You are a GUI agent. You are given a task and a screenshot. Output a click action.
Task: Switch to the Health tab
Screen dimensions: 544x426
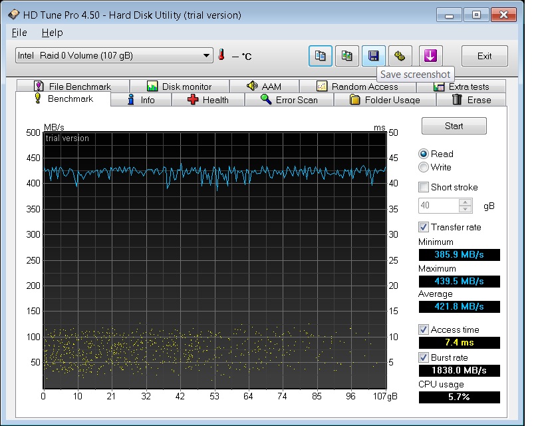pyautogui.click(x=207, y=100)
